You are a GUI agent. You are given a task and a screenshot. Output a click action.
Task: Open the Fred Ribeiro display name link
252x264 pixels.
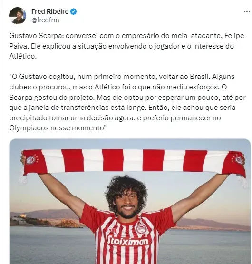[50, 11]
